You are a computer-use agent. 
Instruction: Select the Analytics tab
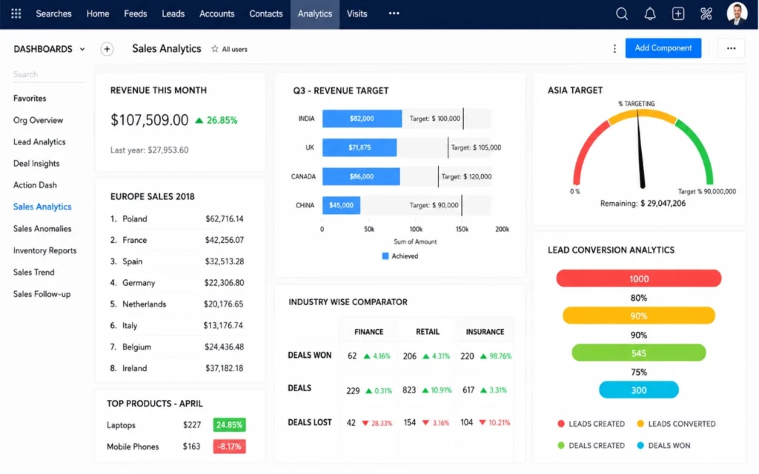click(x=314, y=14)
